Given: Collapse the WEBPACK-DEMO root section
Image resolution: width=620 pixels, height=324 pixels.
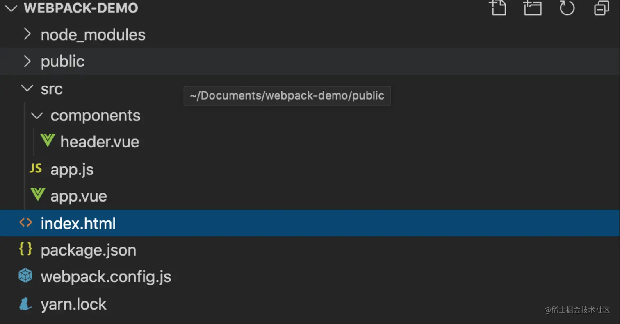Looking at the screenshot, I should click(x=11, y=8).
